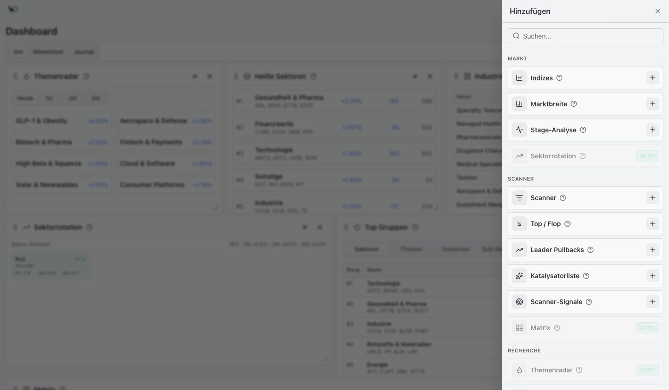669x390 pixels.
Task: Add the Katalysatorliste widget with plus
Action: [652, 276]
